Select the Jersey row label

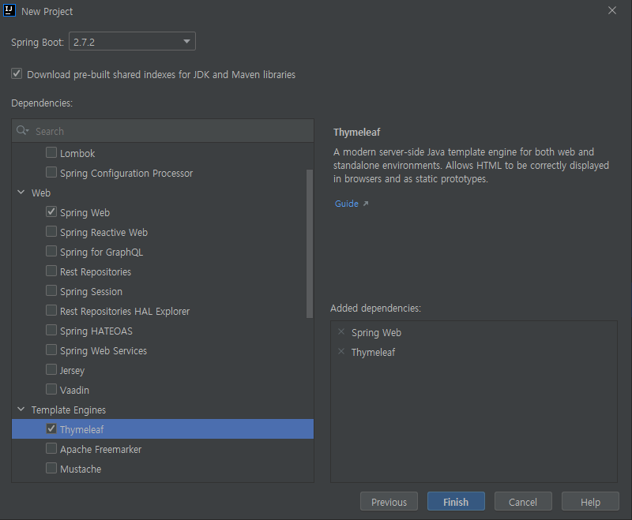point(72,370)
